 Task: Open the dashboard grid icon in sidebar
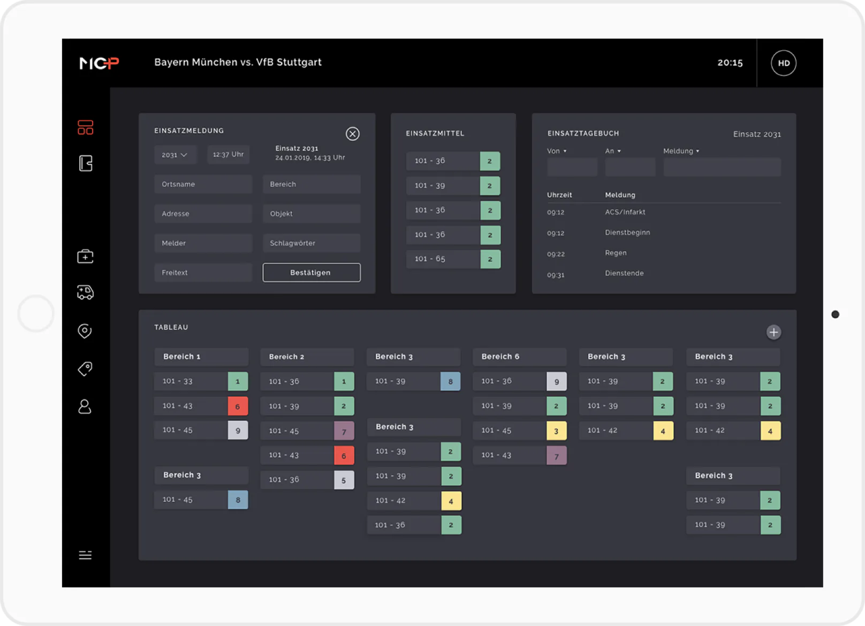tap(85, 127)
